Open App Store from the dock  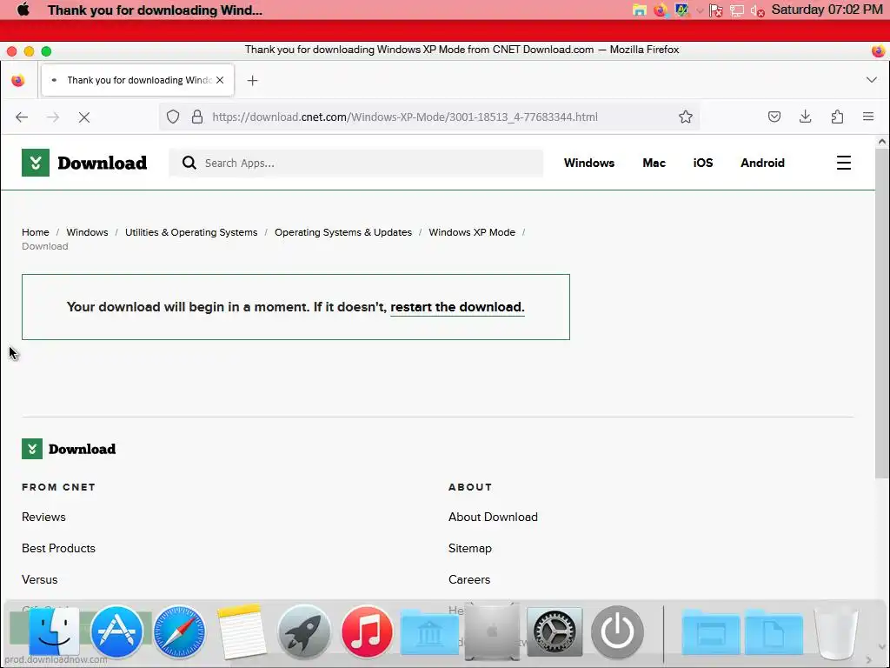(116, 631)
